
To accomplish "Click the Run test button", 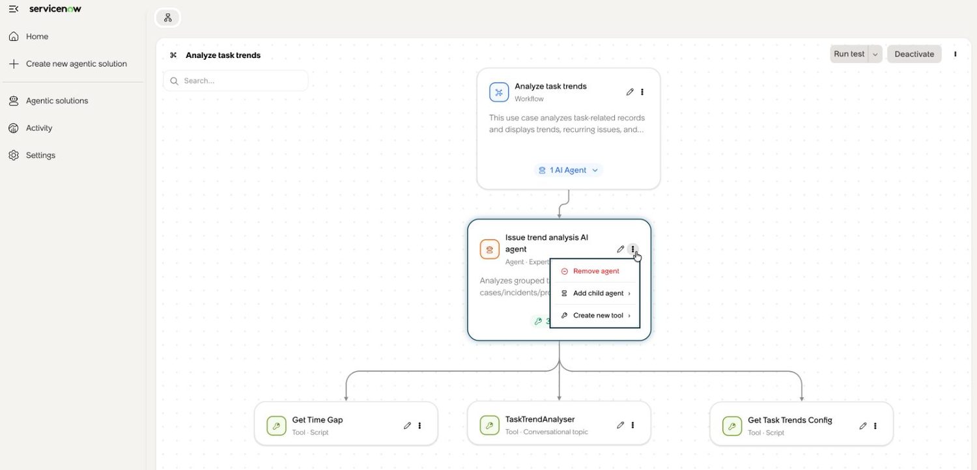I will [849, 54].
